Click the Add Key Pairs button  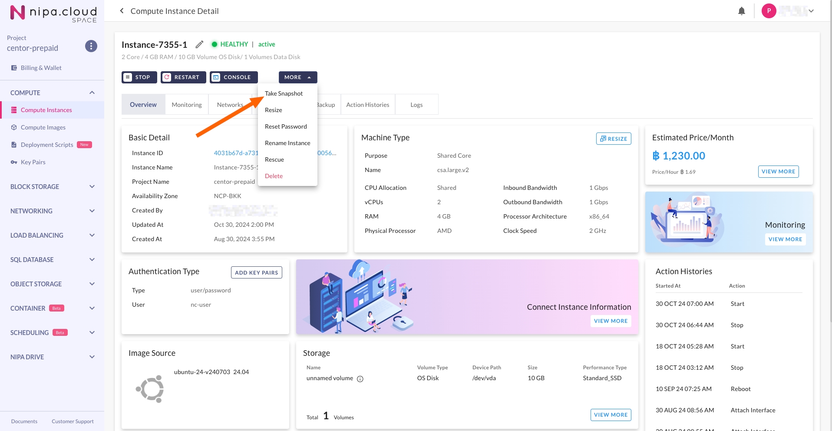tap(256, 272)
